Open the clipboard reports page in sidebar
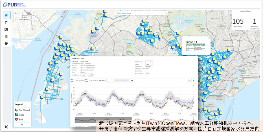The height and width of the screenshot is (132, 263). tap(6, 37)
